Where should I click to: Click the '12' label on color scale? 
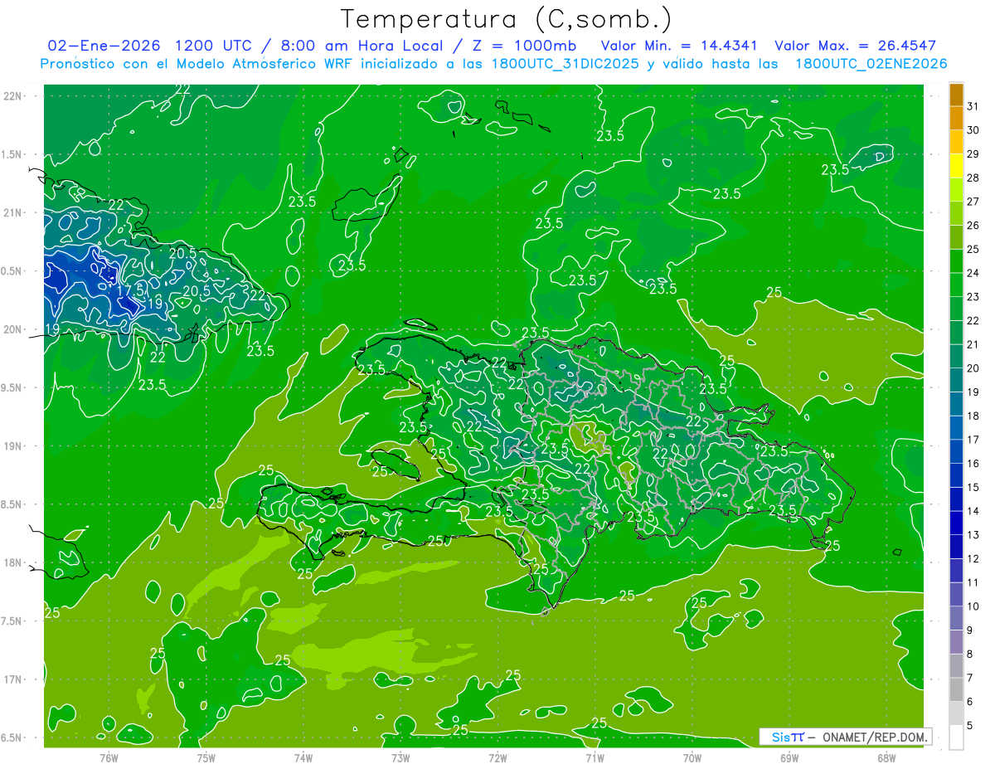click(973, 559)
